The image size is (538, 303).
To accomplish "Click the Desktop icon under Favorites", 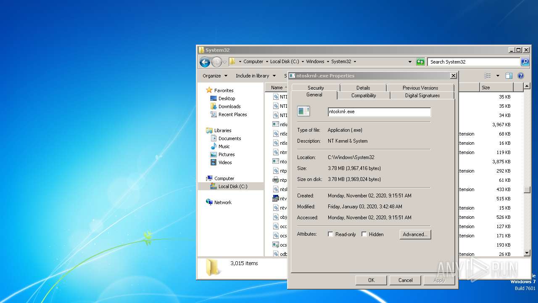I will coord(214,98).
